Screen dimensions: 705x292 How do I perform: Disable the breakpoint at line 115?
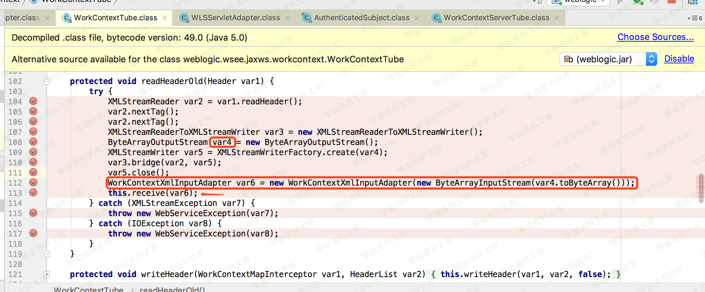click(x=33, y=213)
